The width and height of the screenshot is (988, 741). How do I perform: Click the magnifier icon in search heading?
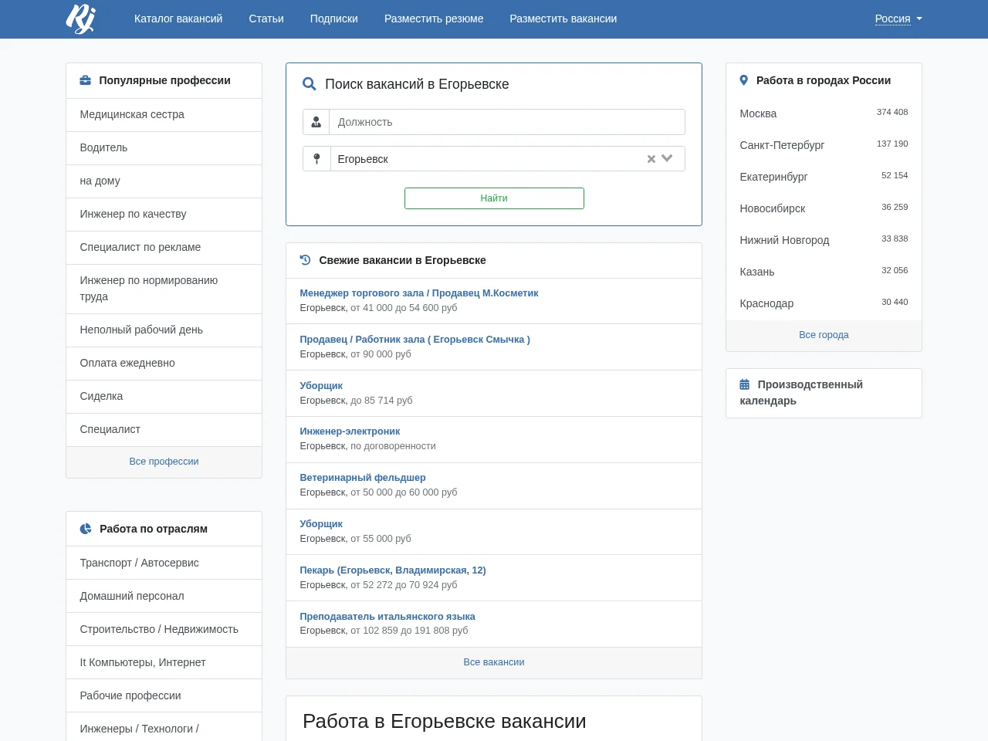(310, 84)
